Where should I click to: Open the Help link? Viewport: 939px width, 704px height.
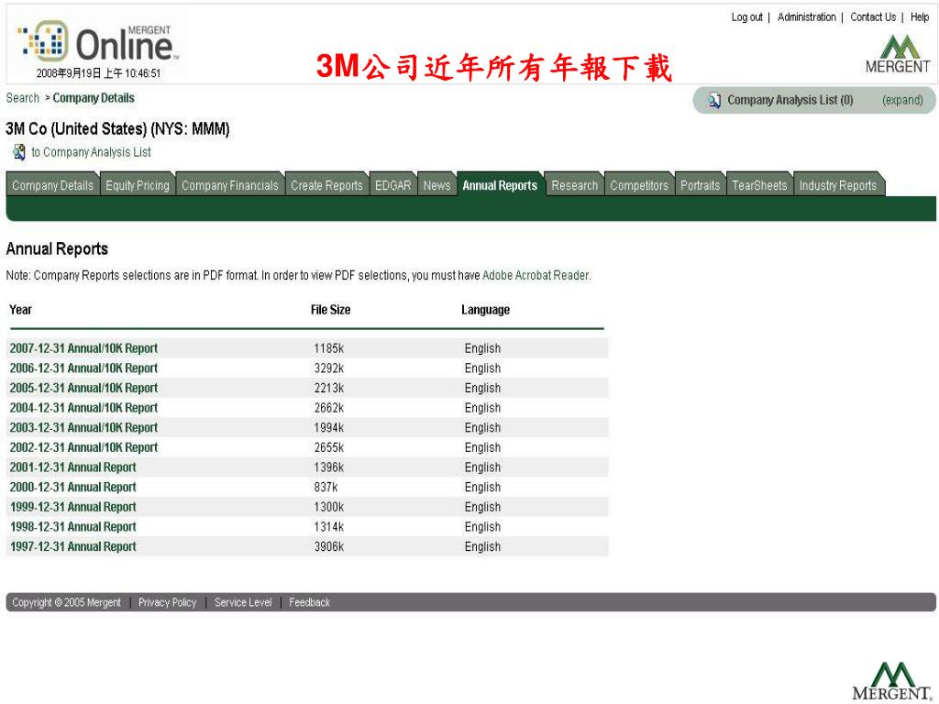pyautogui.click(x=920, y=16)
